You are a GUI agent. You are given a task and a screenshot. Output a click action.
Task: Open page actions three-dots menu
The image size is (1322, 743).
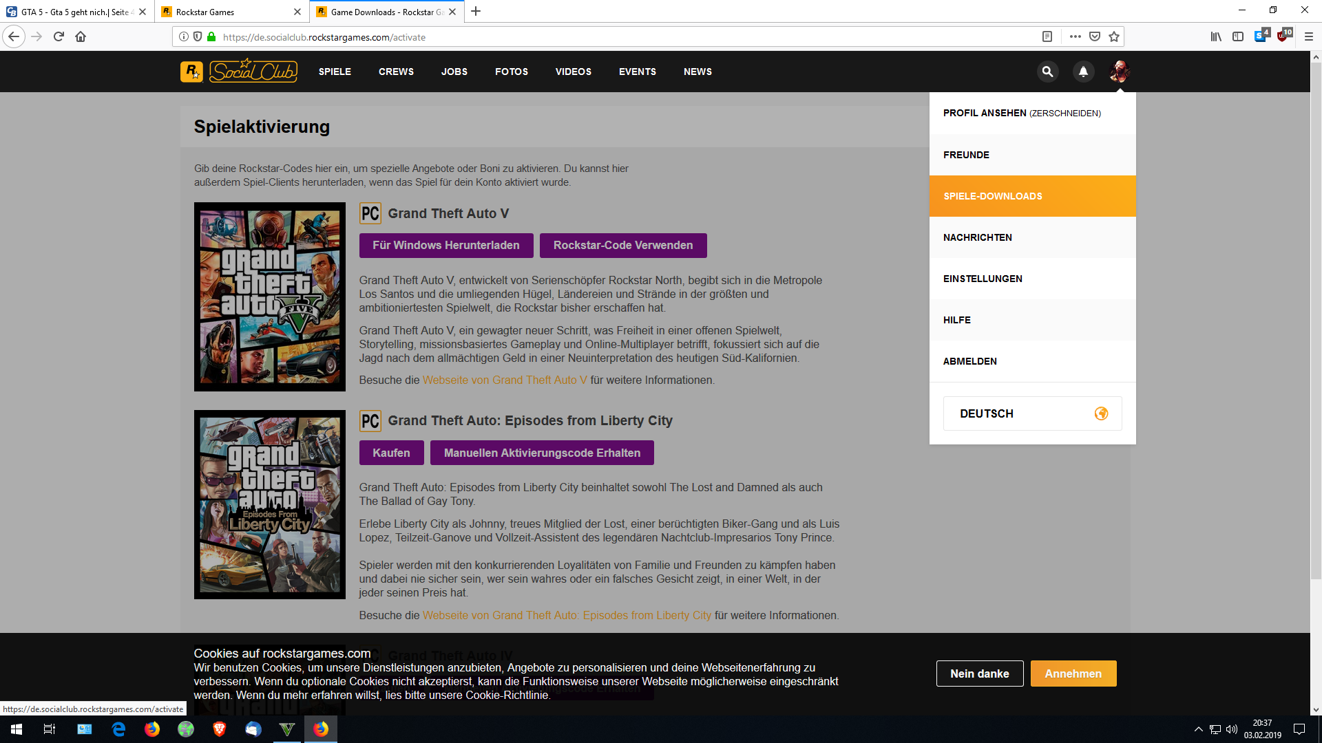(1075, 37)
